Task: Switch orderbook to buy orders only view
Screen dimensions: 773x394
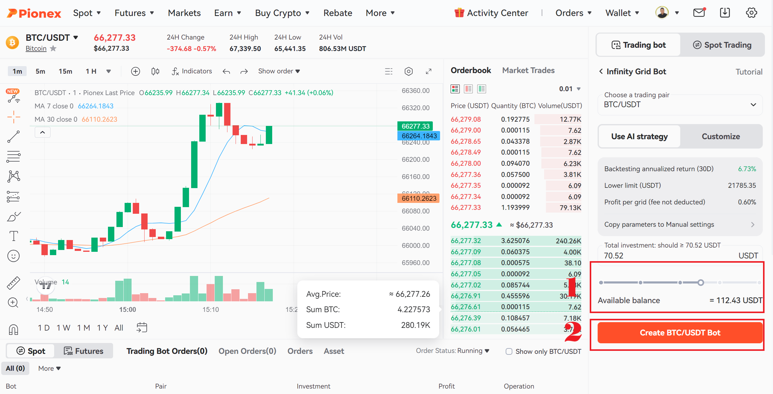Action: (482, 89)
